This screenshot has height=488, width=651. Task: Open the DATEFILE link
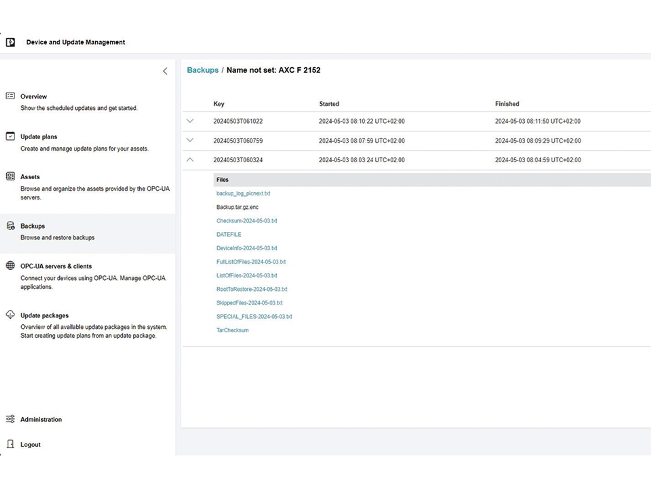pos(229,234)
